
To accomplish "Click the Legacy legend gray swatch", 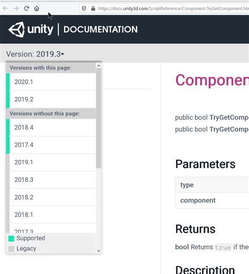I will [11, 249].
